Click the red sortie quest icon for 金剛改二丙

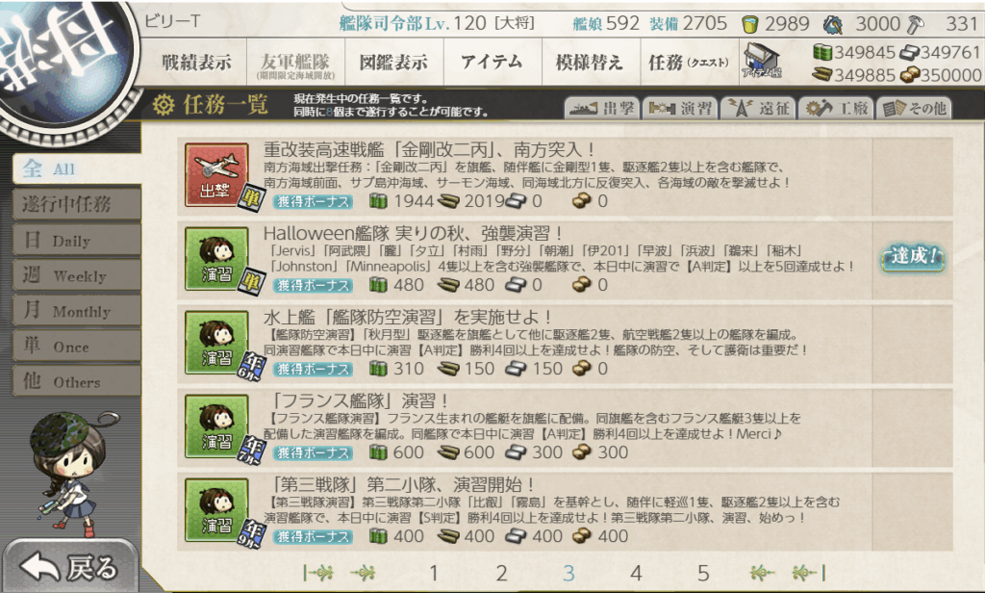(x=216, y=175)
